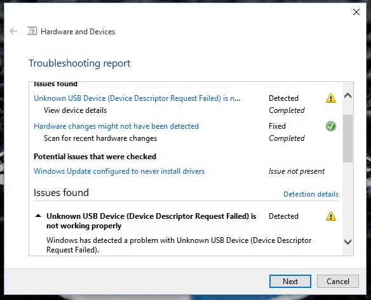Click warning icon beside Unknown USB Device link
Screen dimensions: 371x300
pyautogui.click(x=331, y=98)
